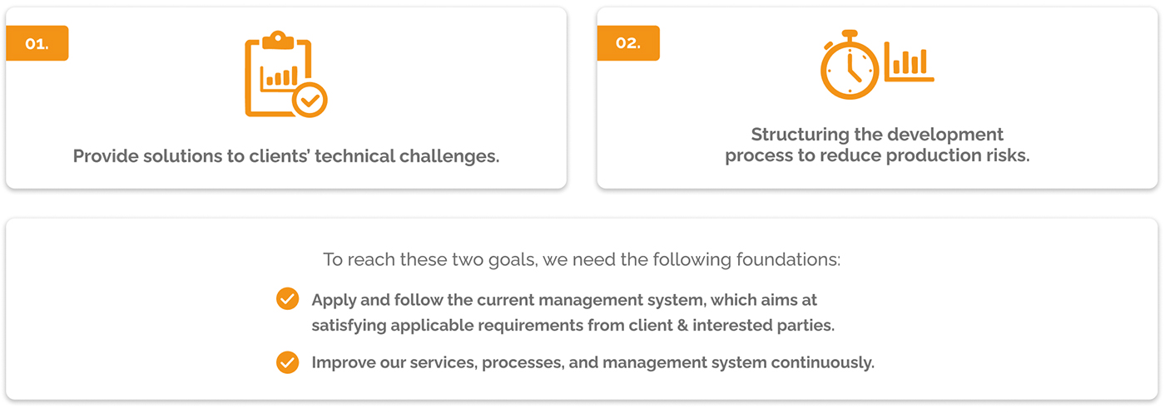1165x413 pixels.
Task: Select the stopwatch icon
Action: coord(850,66)
